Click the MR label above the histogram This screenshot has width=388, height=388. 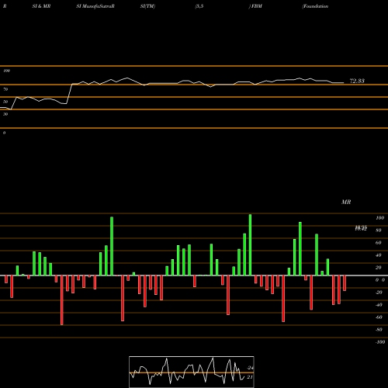[346, 202]
